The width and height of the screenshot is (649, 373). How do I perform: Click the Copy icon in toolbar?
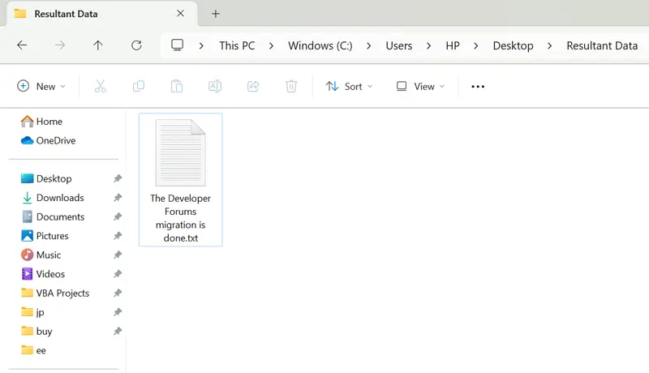pyautogui.click(x=139, y=86)
